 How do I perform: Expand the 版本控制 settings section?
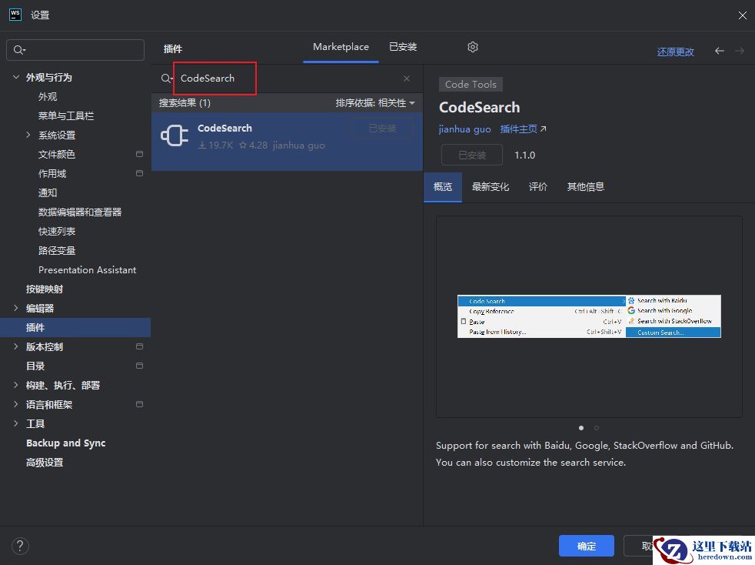click(x=16, y=346)
